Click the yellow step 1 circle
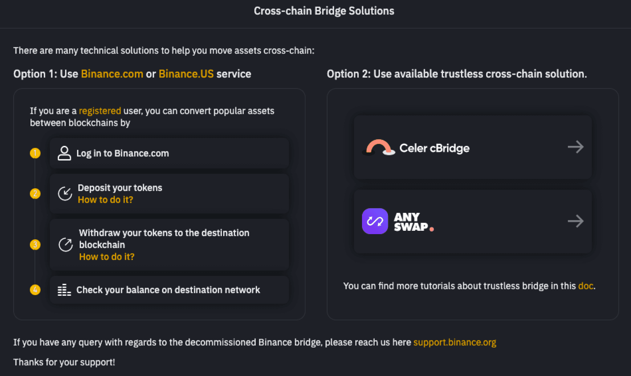This screenshot has height=376, width=631. [x=35, y=153]
